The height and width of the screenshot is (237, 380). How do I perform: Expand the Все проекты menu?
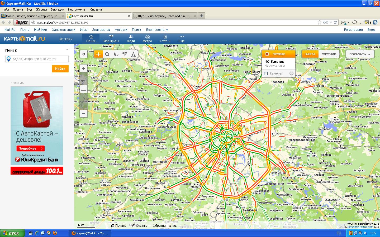tap(157, 30)
